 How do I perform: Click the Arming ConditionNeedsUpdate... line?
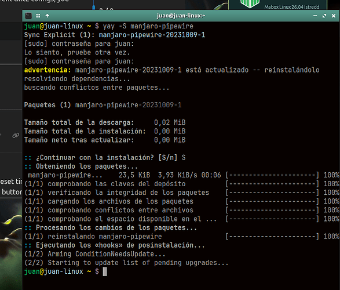pyautogui.click(x=95, y=254)
